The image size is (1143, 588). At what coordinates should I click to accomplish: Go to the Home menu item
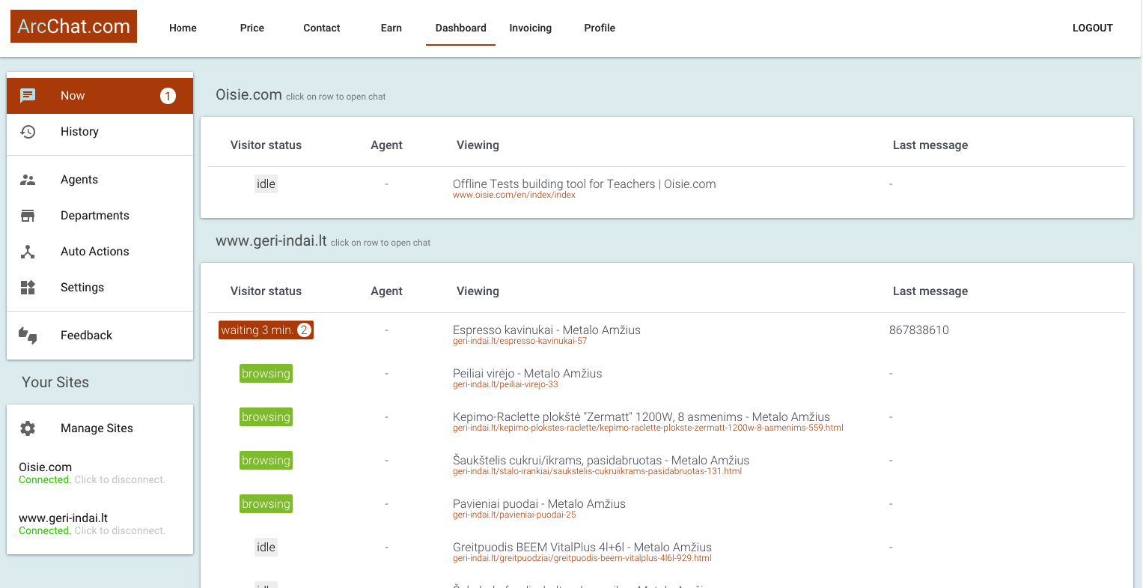click(x=183, y=28)
